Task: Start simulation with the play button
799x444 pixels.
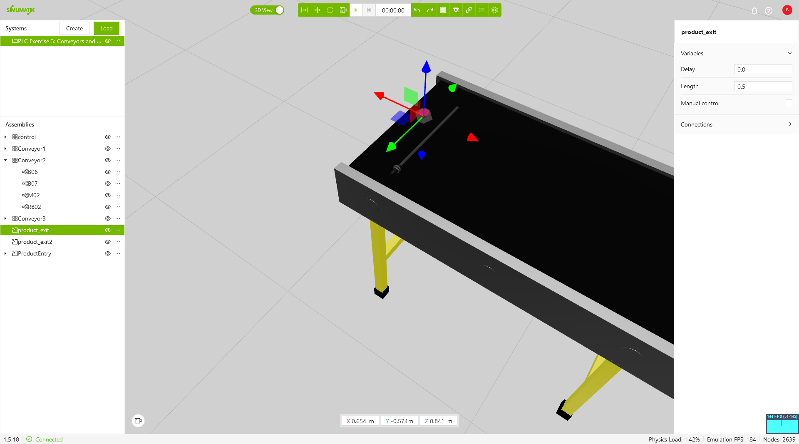Action: click(x=356, y=10)
